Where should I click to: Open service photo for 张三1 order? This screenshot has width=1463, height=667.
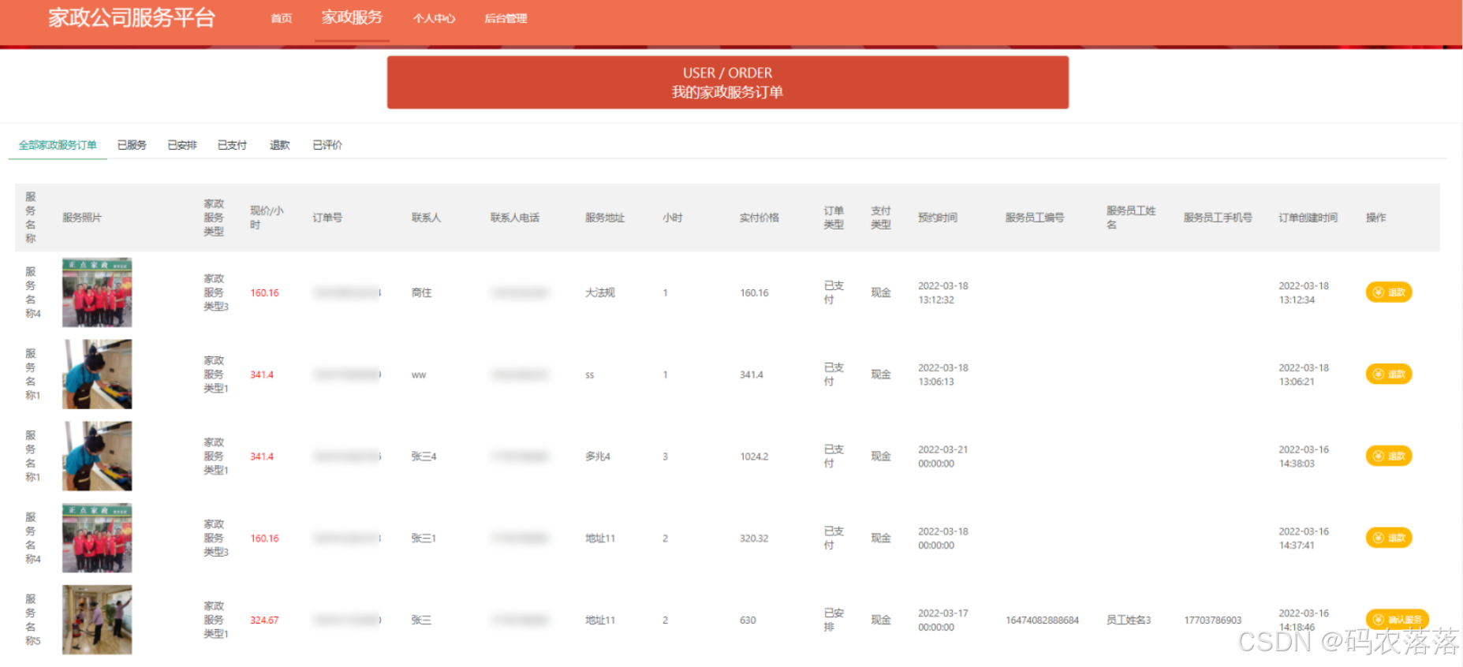(x=97, y=538)
